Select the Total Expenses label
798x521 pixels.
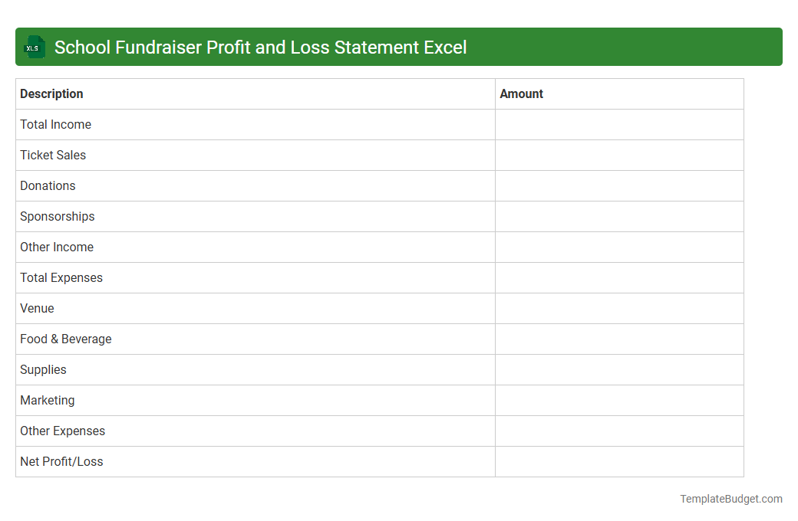61,277
